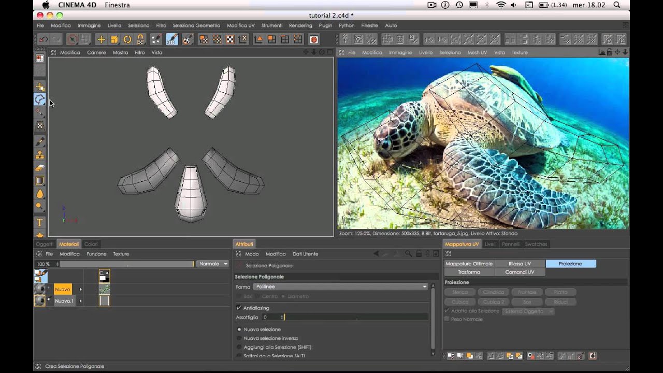663x373 pixels.
Task: Click the Frontale projection button
Action: tap(527, 292)
